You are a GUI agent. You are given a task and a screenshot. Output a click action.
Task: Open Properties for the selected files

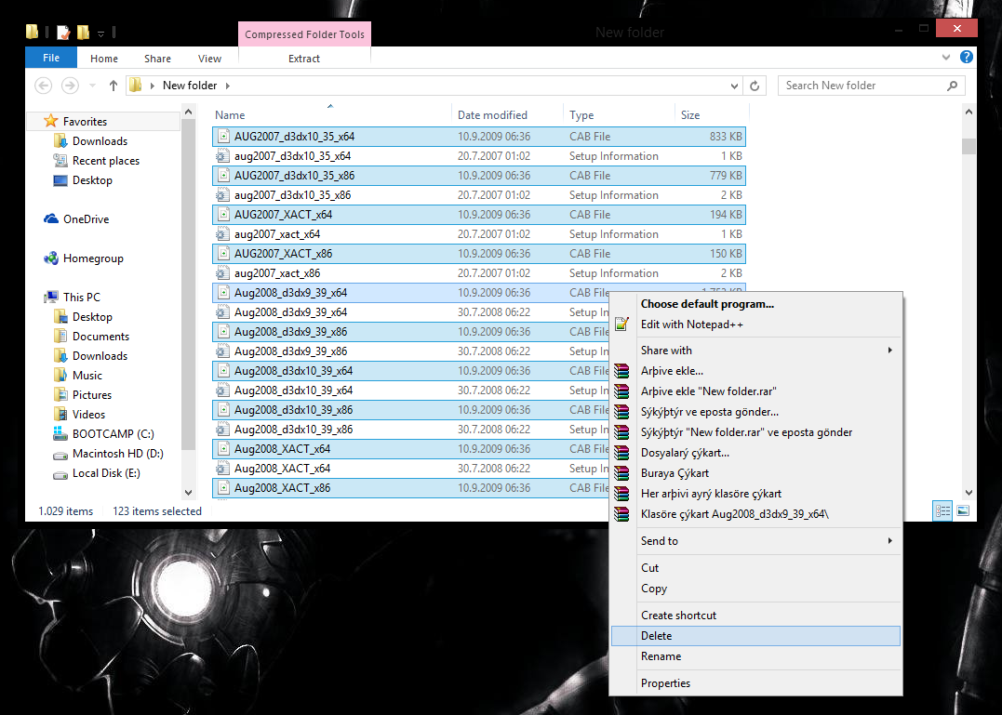click(x=665, y=682)
